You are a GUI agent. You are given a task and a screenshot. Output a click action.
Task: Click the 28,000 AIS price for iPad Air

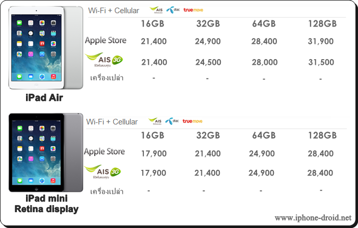click(265, 62)
